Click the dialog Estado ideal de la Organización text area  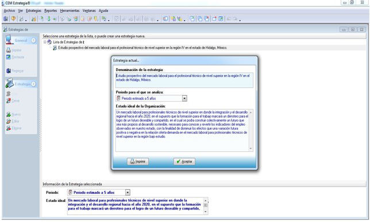pyautogui.click(x=182, y=130)
